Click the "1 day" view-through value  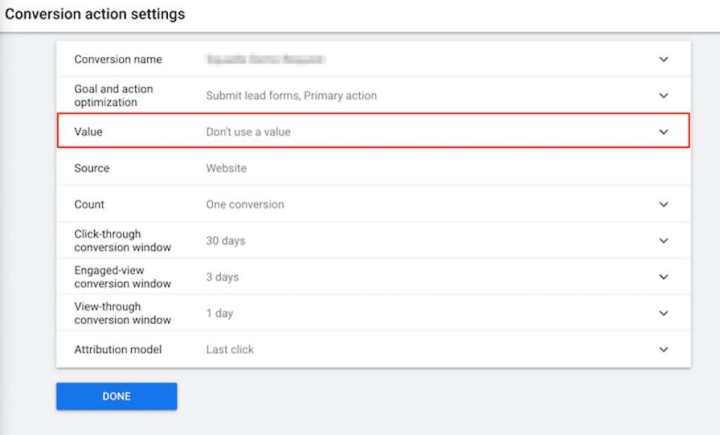coord(219,313)
